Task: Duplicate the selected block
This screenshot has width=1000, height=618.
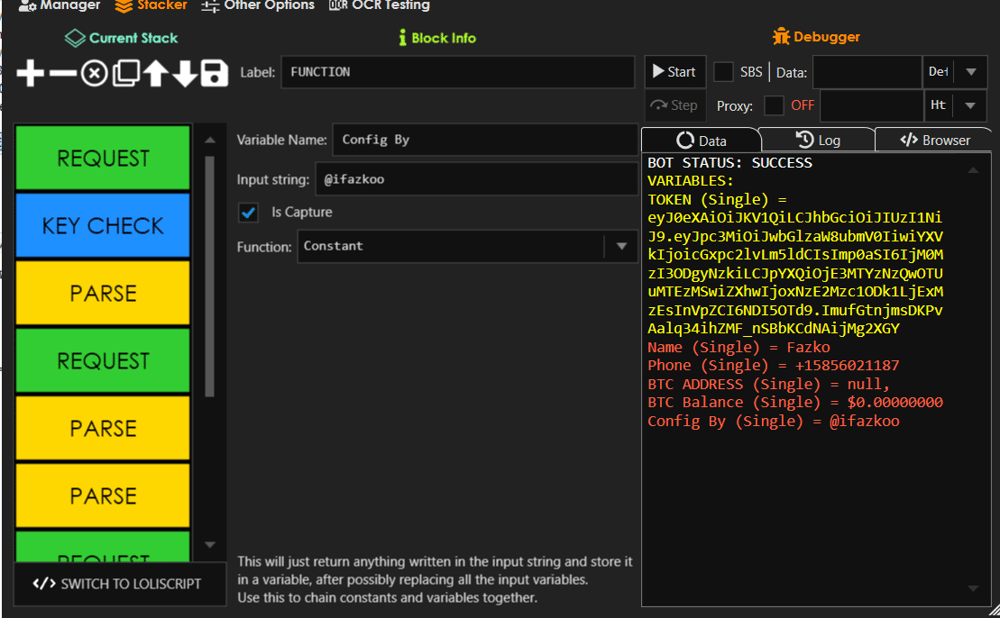Action: (x=124, y=74)
